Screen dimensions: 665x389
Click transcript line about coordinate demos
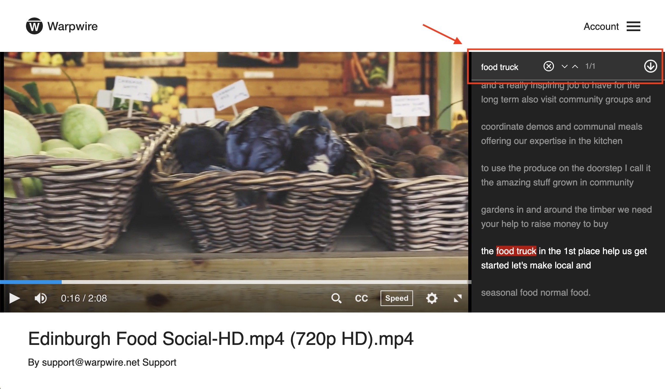click(561, 134)
